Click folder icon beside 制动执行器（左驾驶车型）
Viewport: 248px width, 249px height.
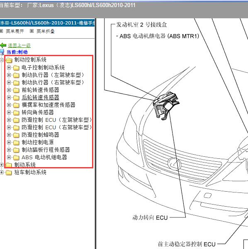(16, 75)
